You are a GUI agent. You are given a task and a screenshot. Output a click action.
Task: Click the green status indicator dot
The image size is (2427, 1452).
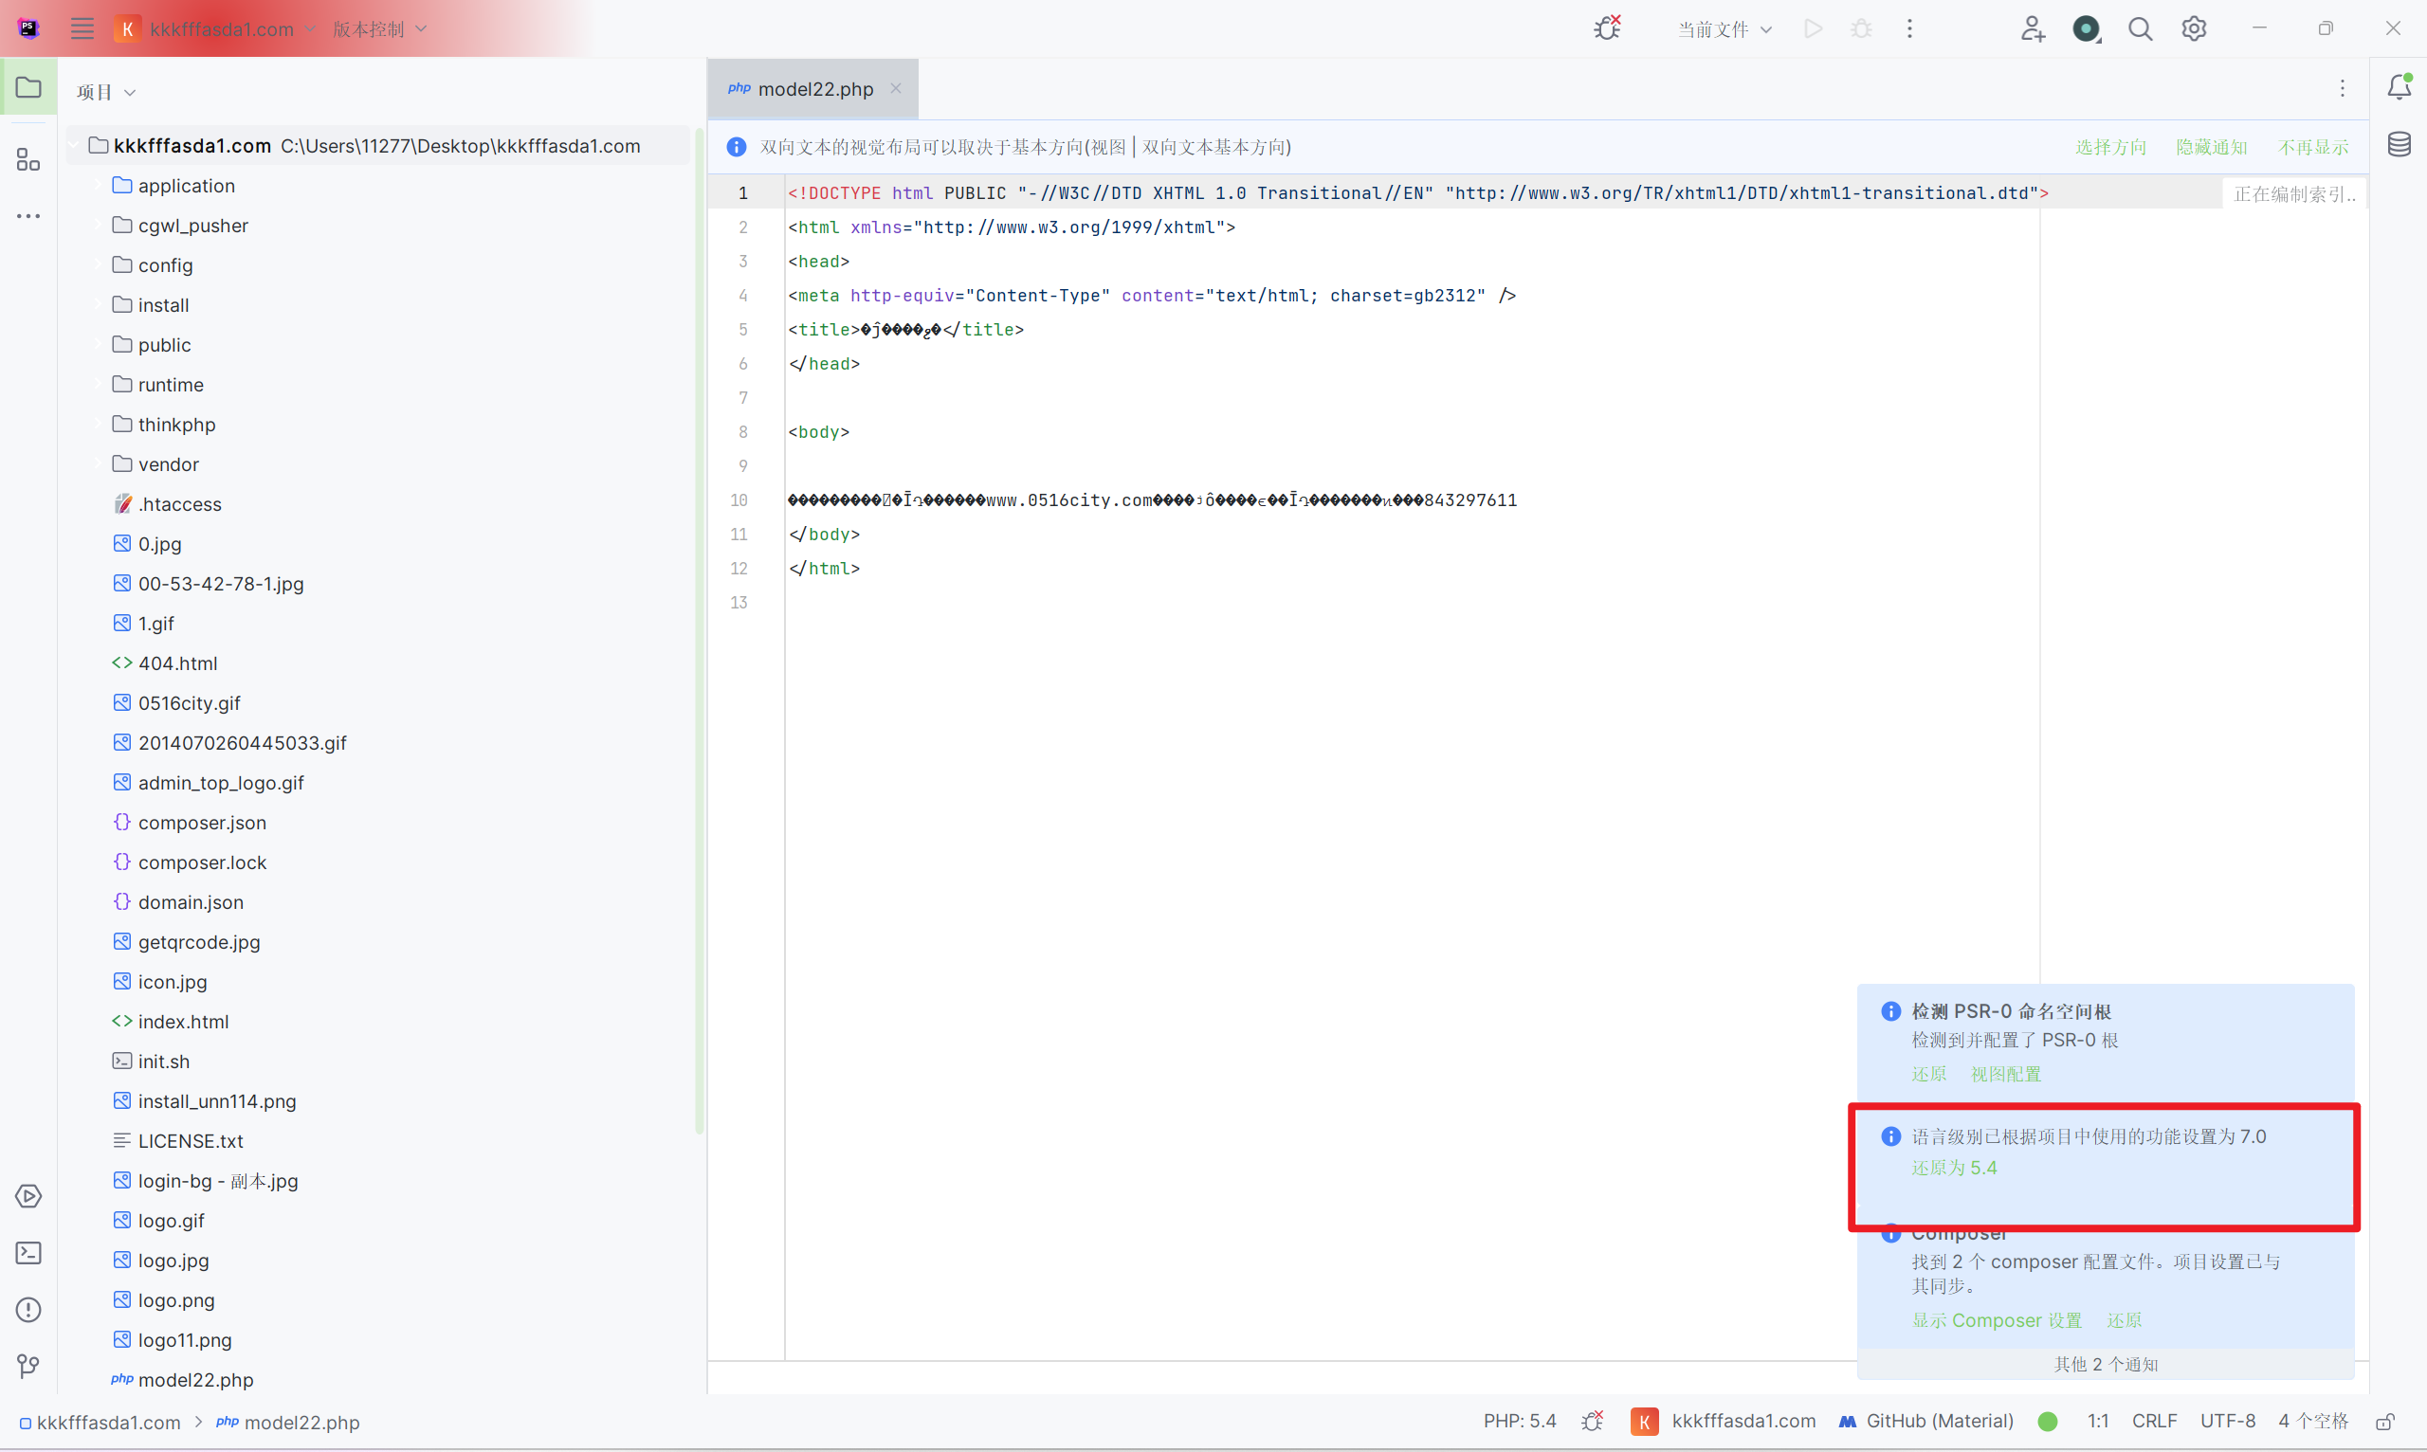(x=2047, y=1421)
